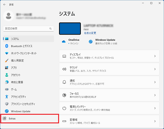The height and width of the screenshot is (129, 164).
Task: Click the アクセシビリティ figure icon
Action: [7, 97]
